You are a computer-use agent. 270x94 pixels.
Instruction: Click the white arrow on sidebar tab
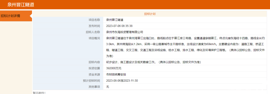(x=31, y=16)
